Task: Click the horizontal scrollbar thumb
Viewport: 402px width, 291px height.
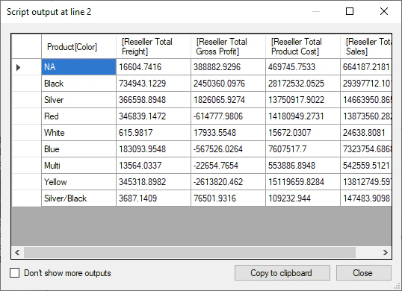Action: pyautogui.click(x=190, y=253)
